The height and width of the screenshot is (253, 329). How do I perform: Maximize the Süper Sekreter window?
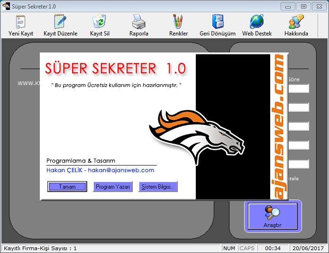pos(303,7)
